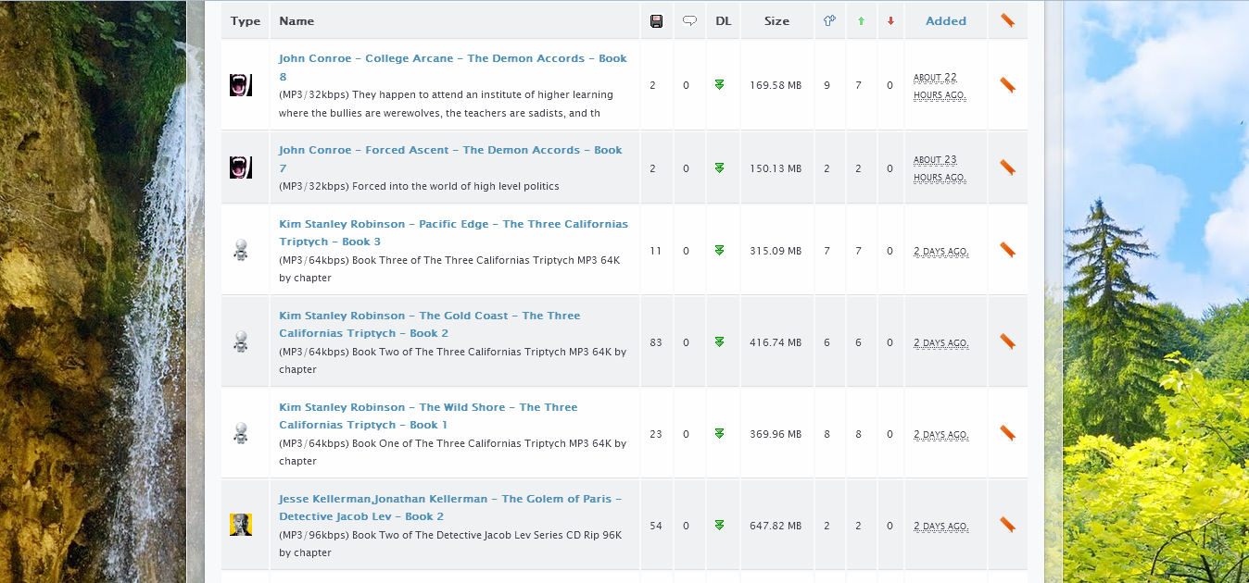Open The Gold Coast Book 2 link

(x=429, y=324)
